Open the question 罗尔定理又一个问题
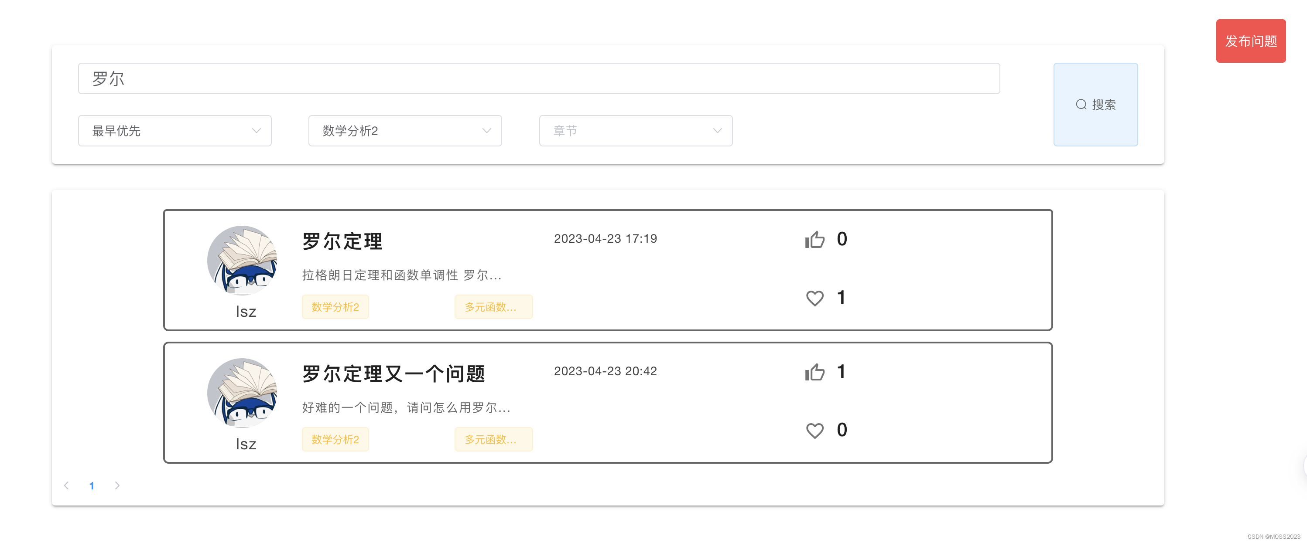The image size is (1307, 543). pyautogui.click(x=393, y=373)
